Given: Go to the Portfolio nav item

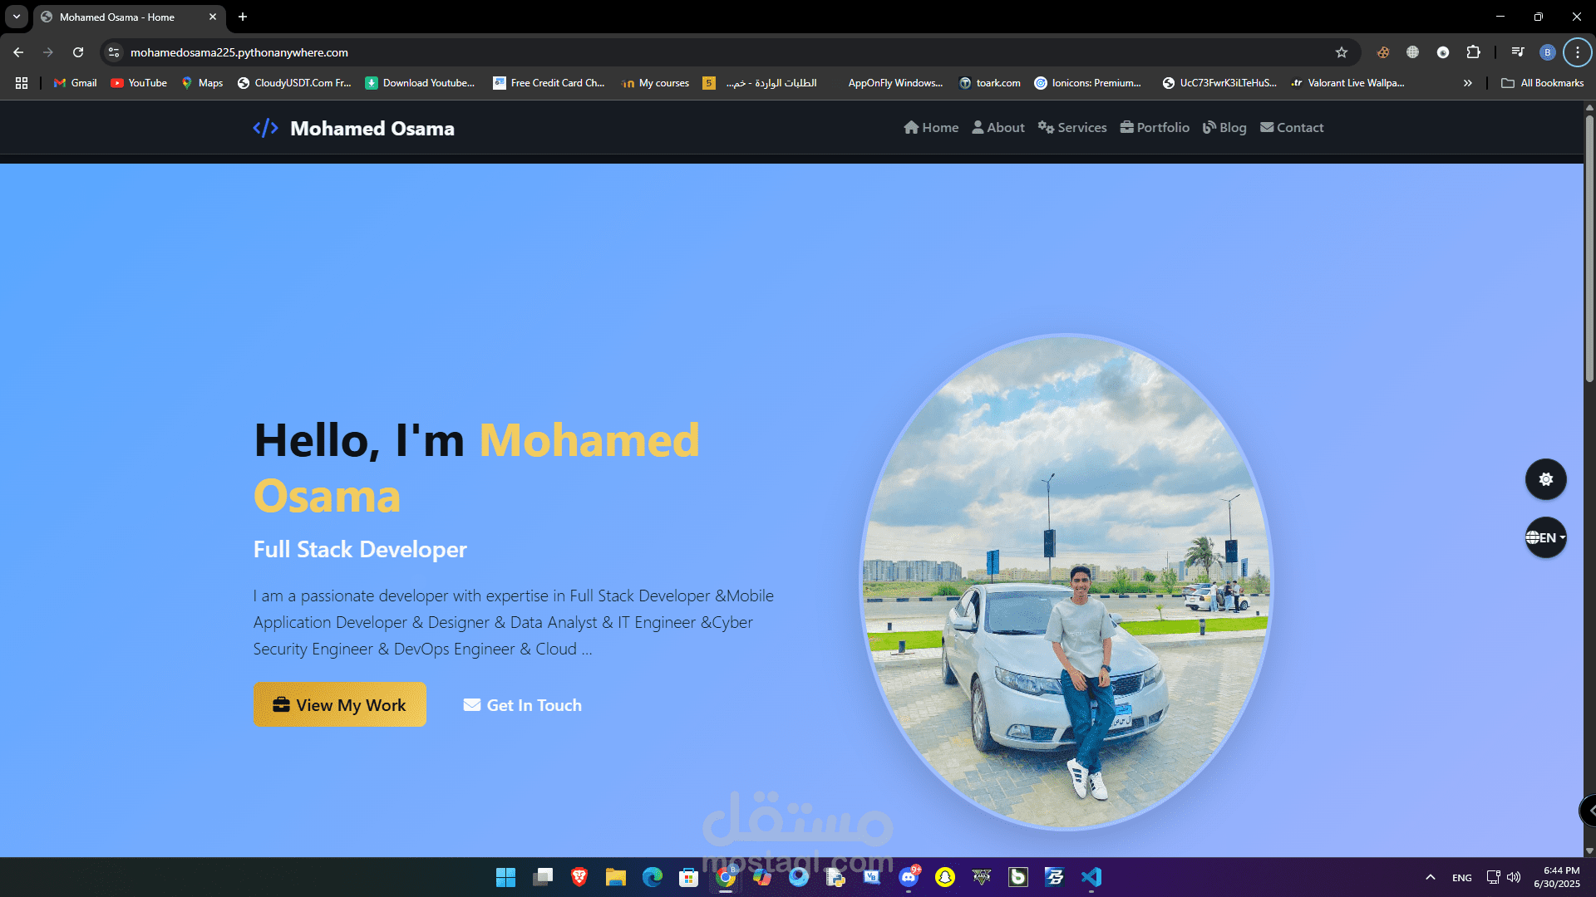Looking at the screenshot, I should 1155,127.
